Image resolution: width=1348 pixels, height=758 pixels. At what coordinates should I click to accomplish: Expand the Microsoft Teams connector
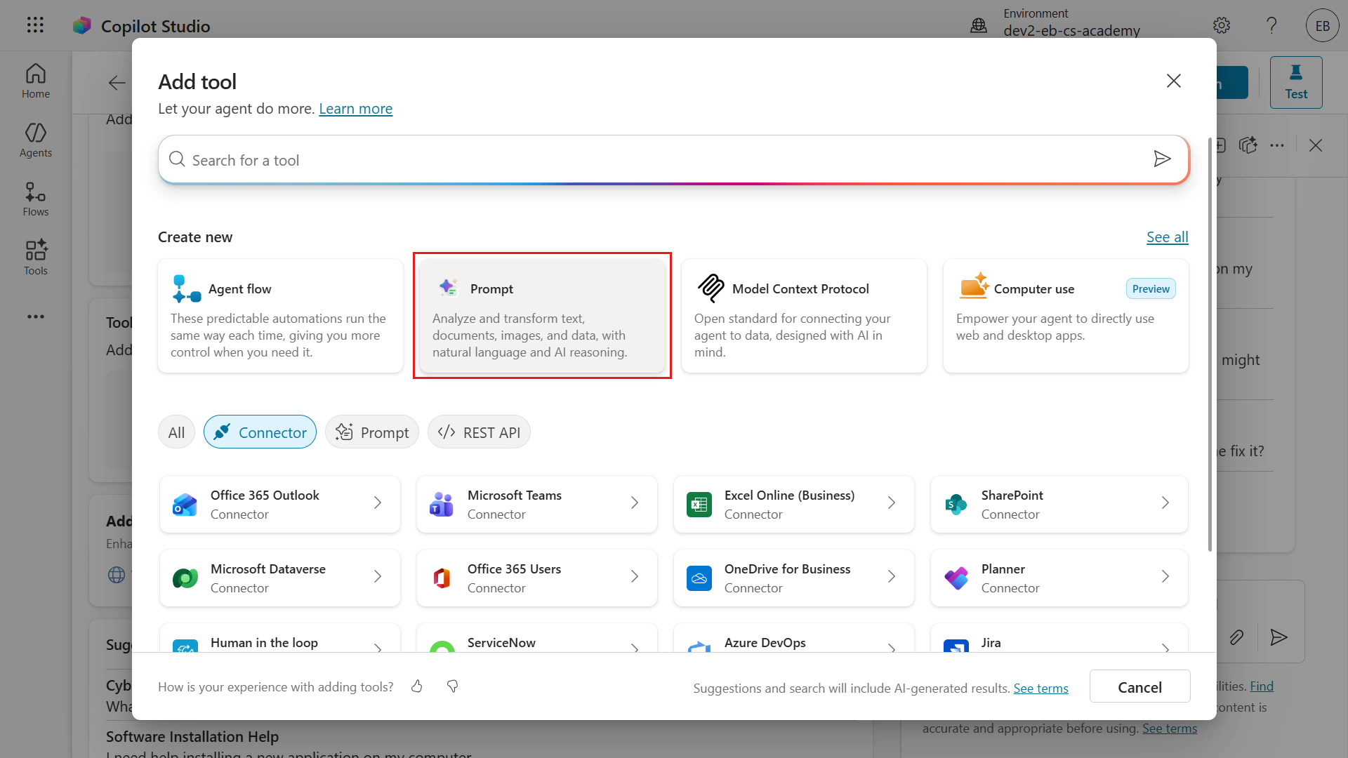536,504
